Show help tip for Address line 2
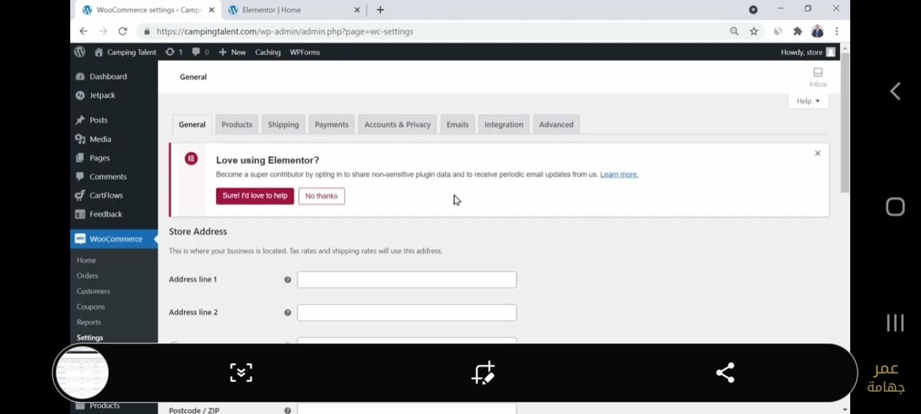 click(x=288, y=312)
